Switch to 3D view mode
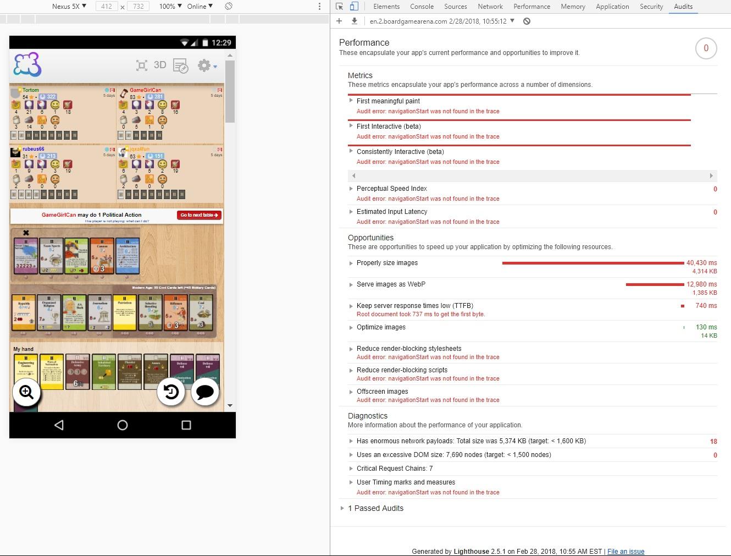Image resolution: width=731 pixels, height=556 pixels. (x=160, y=65)
